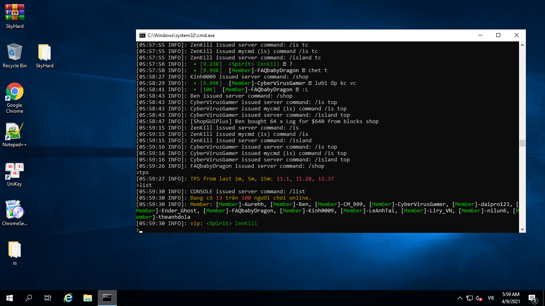The image size is (545, 306).
Task: Open the SkyHard WinRAR archive on desktop
Action: pos(15,13)
